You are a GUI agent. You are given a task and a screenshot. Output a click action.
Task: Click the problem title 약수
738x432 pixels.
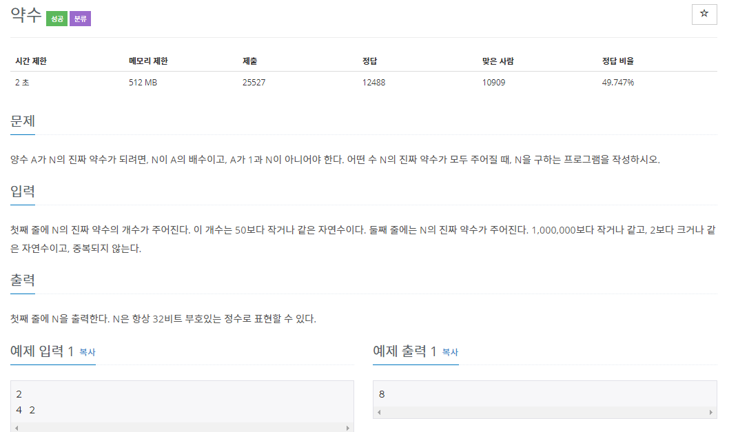coord(26,15)
